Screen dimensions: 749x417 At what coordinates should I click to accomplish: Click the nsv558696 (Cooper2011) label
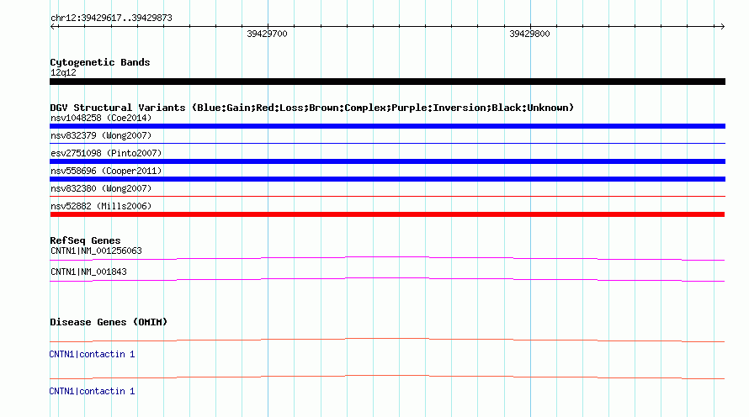106,171
